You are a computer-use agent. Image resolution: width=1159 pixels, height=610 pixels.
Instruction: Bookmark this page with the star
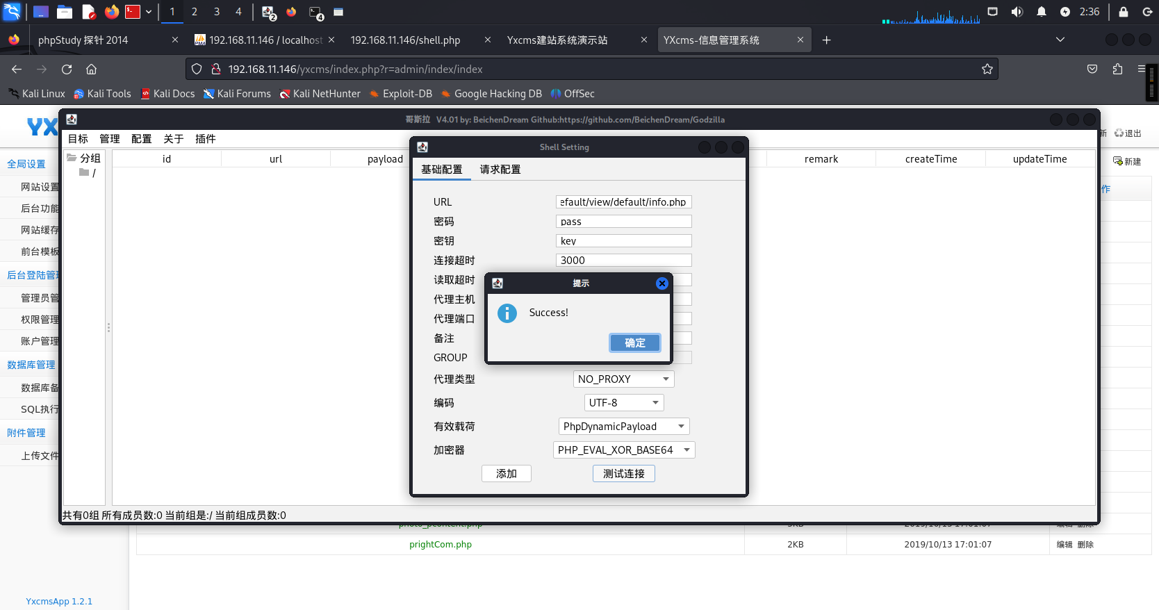987,69
